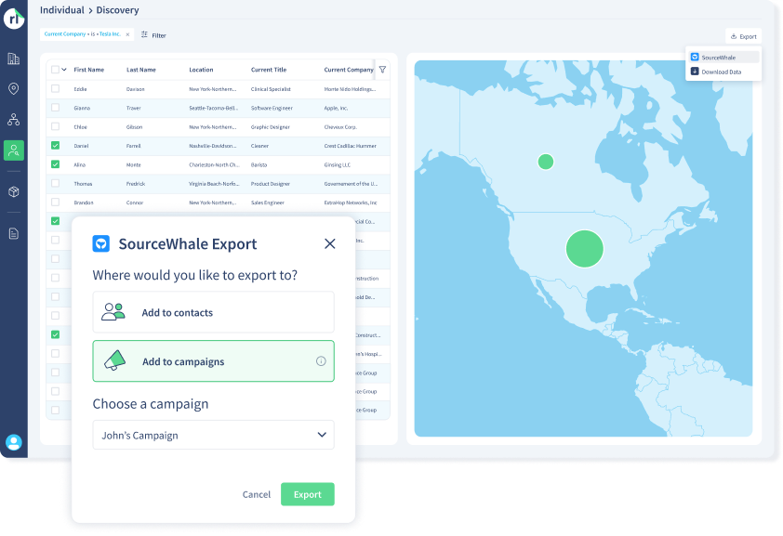Sort by the Current Company column header

(349, 70)
